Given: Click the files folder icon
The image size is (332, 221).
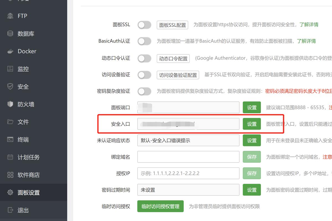Looking at the screenshot, I should pos(10,122).
